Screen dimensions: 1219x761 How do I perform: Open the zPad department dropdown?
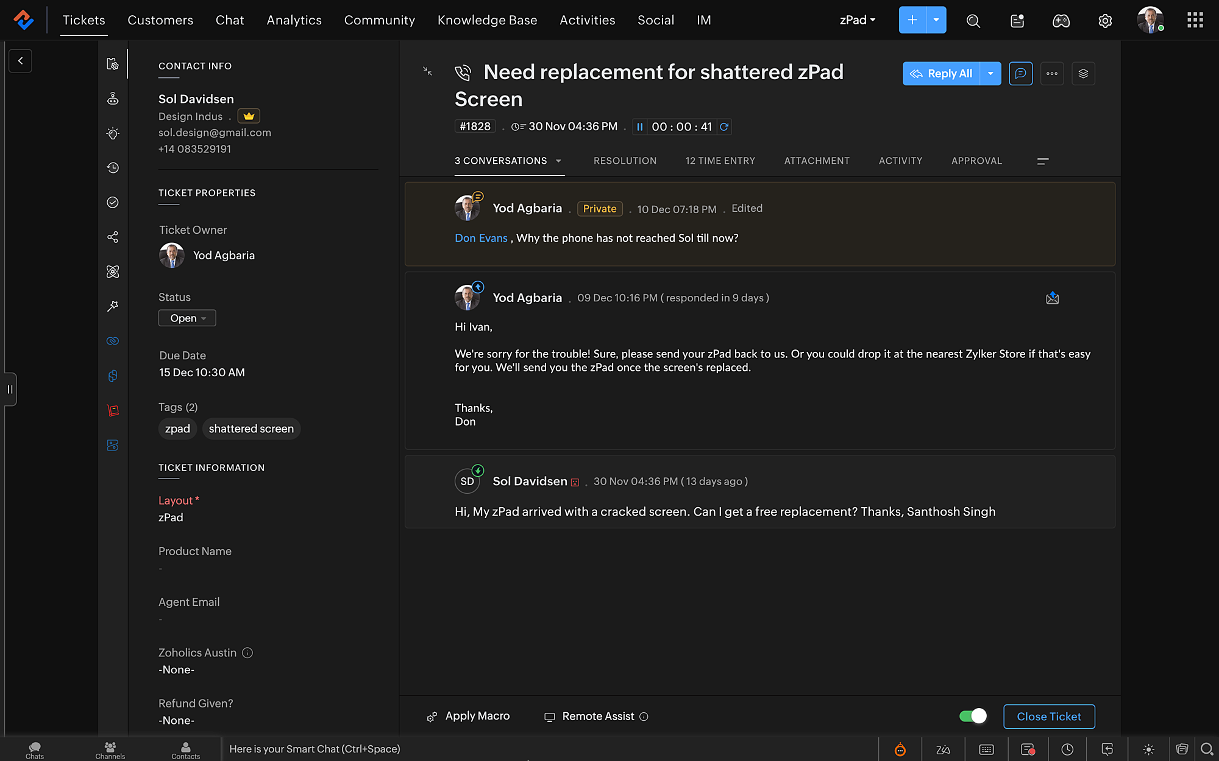pos(858,20)
